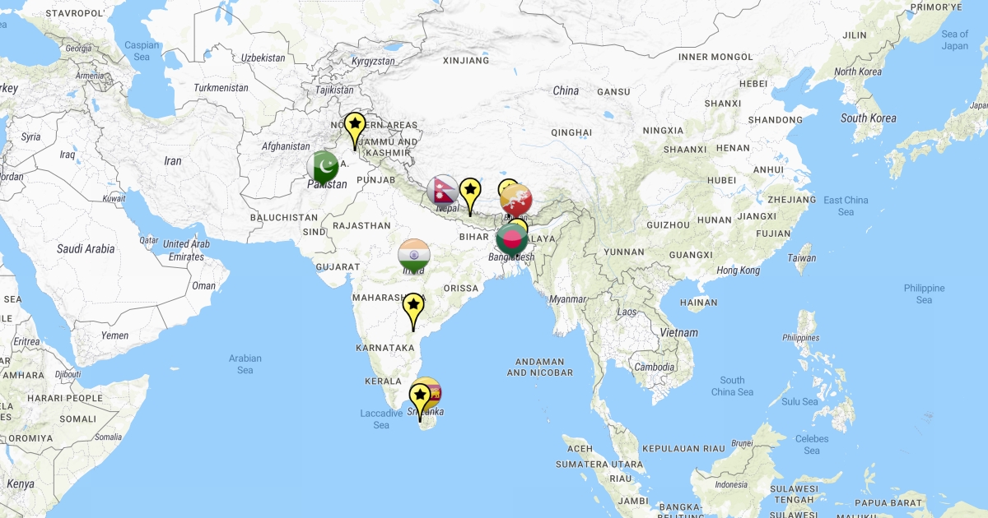Click the SHANDONG province label

tap(775, 119)
